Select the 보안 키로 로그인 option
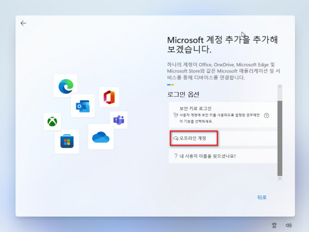Viewport: 309px width, 232px height. click(223, 115)
